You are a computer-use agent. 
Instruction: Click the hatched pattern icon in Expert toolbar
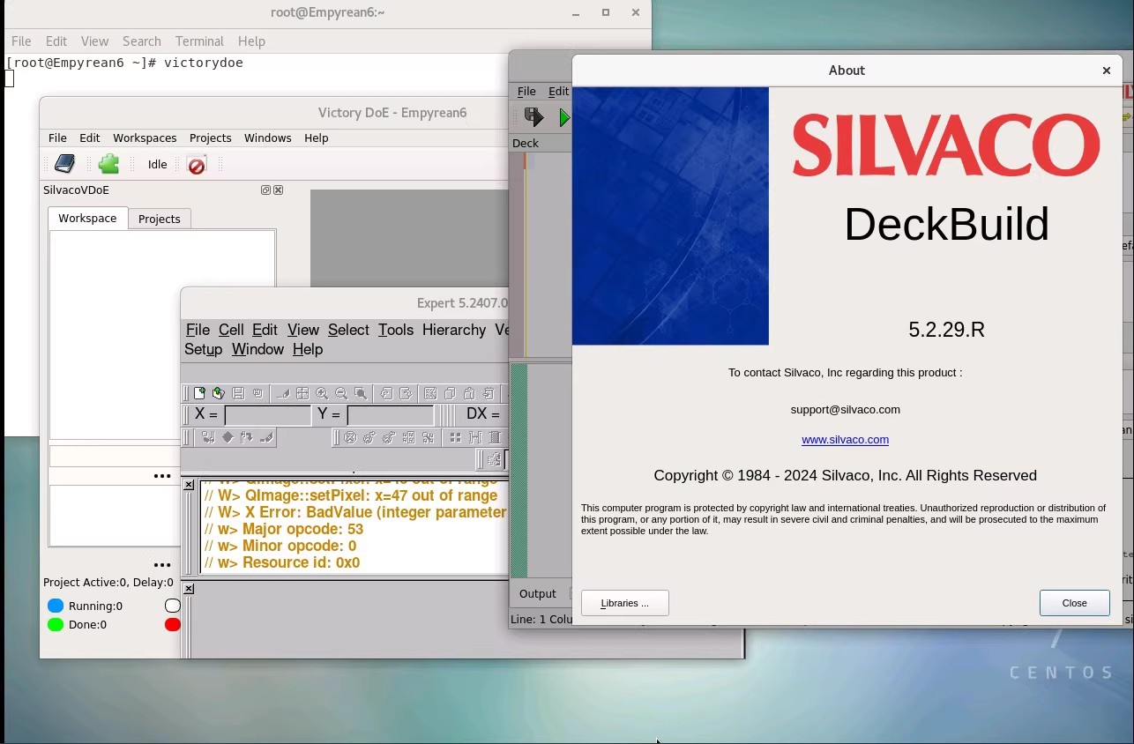(430, 393)
